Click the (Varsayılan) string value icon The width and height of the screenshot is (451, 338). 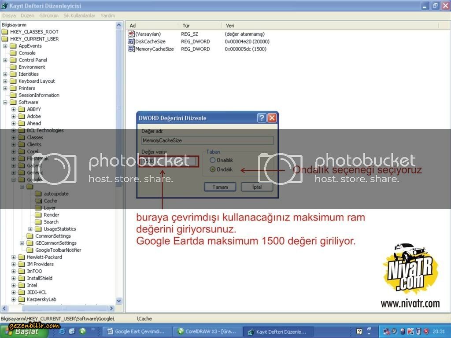click(x=131, y=34)
